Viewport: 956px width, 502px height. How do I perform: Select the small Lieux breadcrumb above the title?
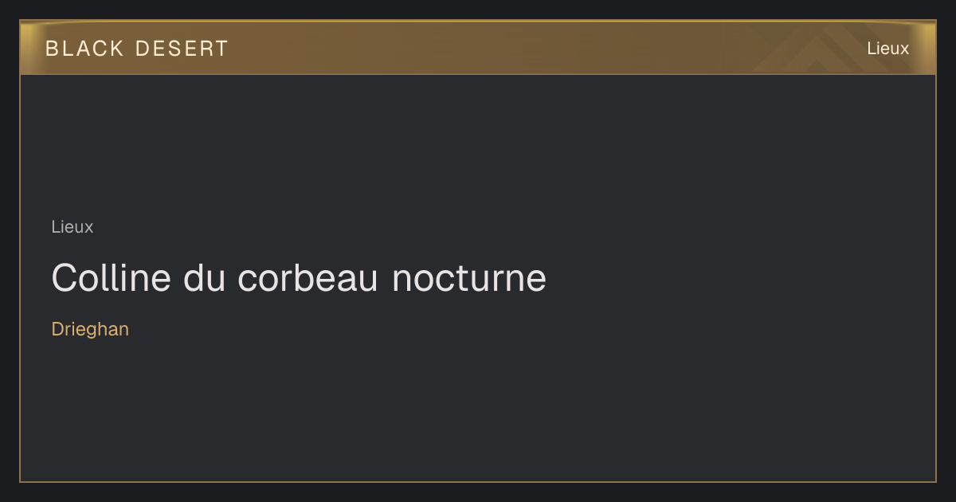pos(72,227)
